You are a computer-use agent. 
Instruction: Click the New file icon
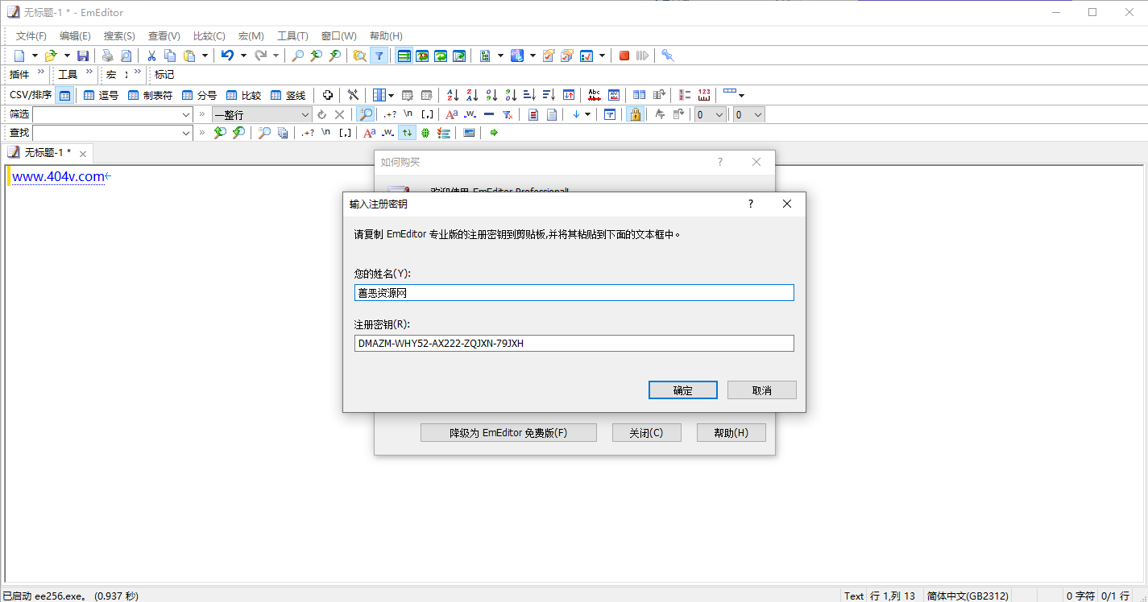point(20,56)
